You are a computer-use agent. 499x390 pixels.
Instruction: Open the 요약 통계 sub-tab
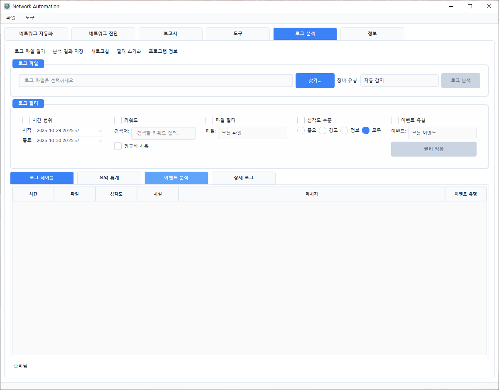[x=109, y=178]
